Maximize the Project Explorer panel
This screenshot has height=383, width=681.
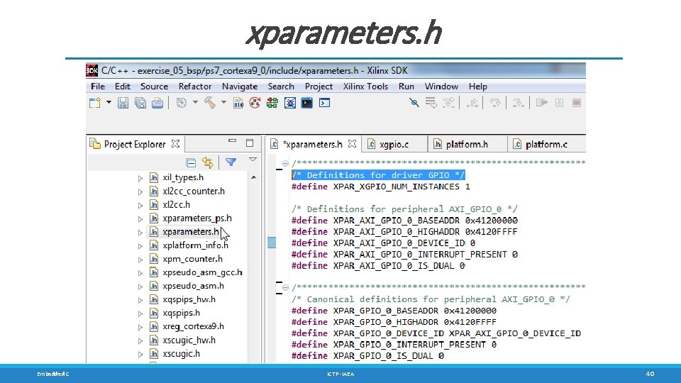click(250, 143)
